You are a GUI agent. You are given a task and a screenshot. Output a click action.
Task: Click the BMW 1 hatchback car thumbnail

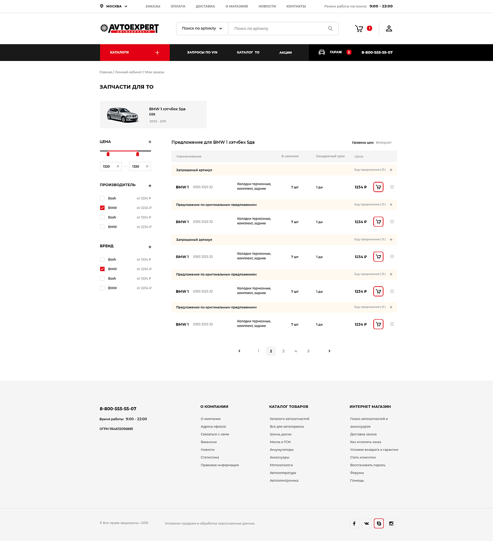[123, 115]
